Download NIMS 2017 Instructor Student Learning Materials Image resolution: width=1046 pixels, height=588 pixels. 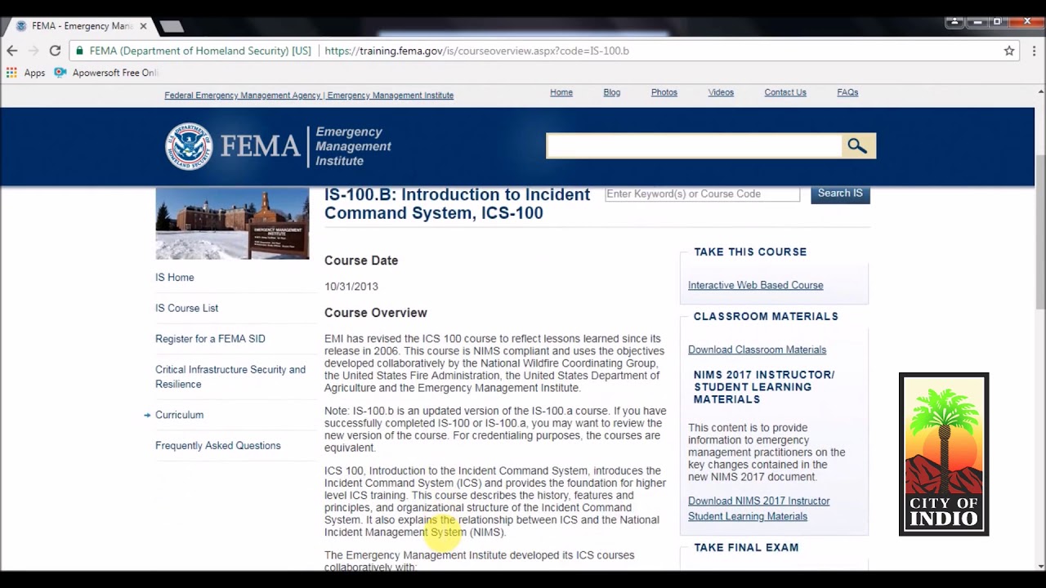click(x=758, y=509)
